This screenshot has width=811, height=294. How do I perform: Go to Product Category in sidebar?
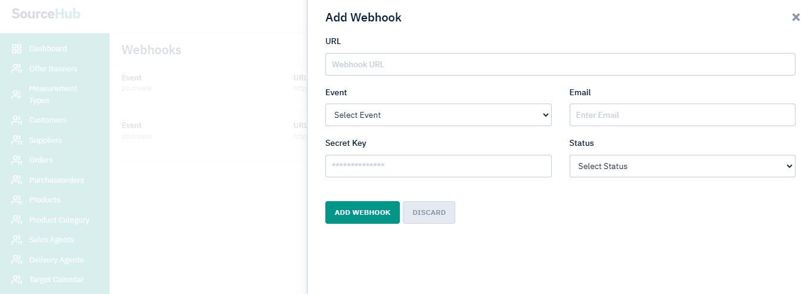click(59, 220)
